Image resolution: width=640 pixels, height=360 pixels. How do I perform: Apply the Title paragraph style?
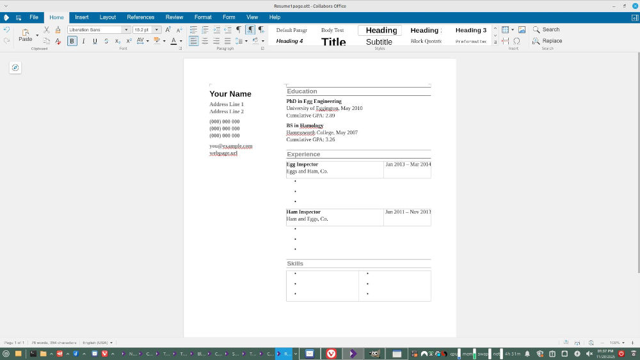333,42
